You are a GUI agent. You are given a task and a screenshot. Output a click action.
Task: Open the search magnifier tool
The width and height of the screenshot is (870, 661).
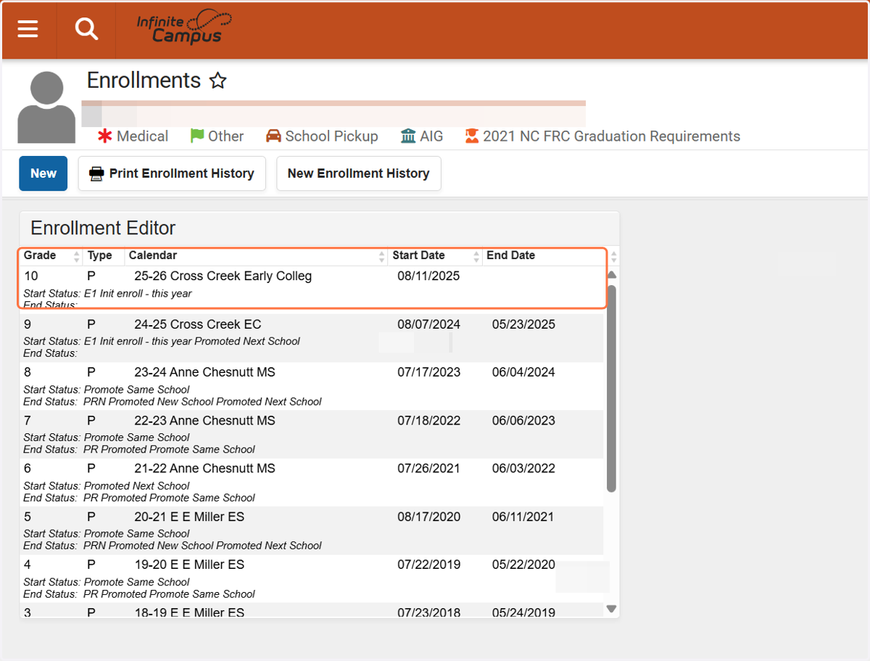86,29
